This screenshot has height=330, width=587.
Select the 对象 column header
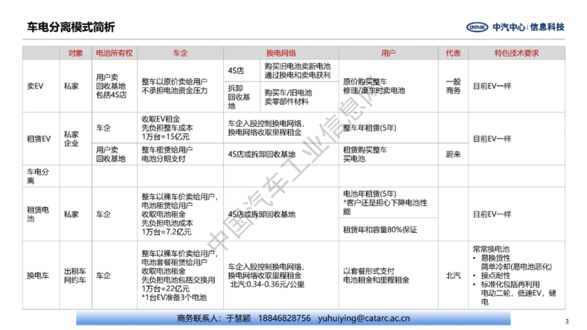coord(75,53)
